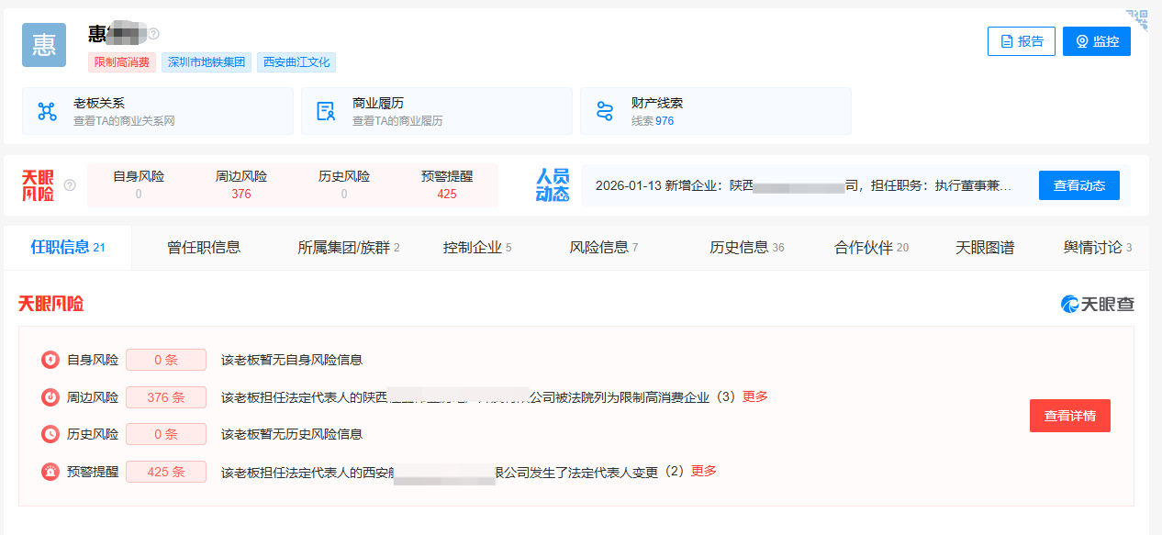Click the 周边风险 clock-style risk icon
Image resolution: width=1162 pixels, height=535 pixels.
[50, 397]
